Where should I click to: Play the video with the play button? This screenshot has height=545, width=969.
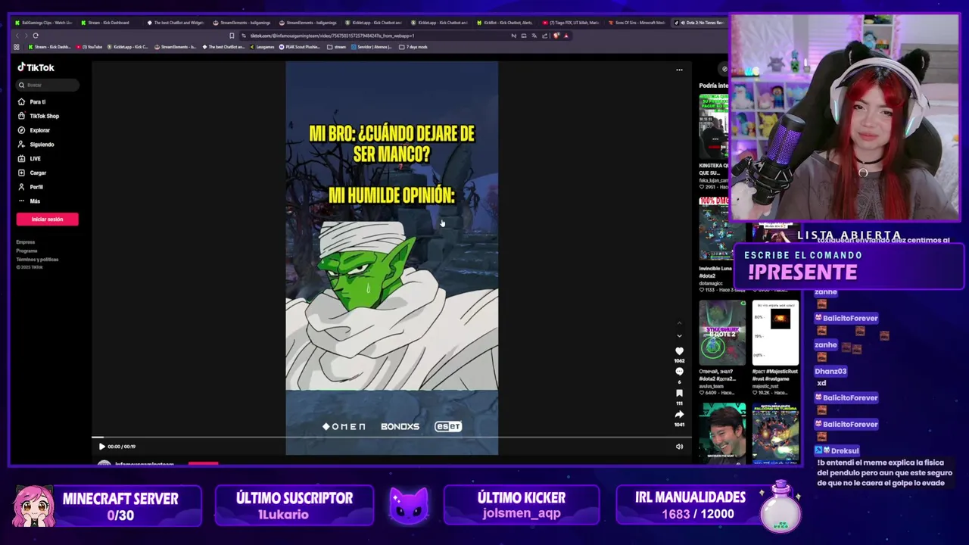pos(102,447)
